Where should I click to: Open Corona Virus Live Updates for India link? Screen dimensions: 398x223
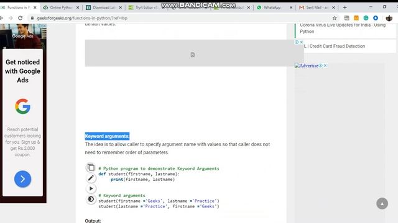point(343,28)
